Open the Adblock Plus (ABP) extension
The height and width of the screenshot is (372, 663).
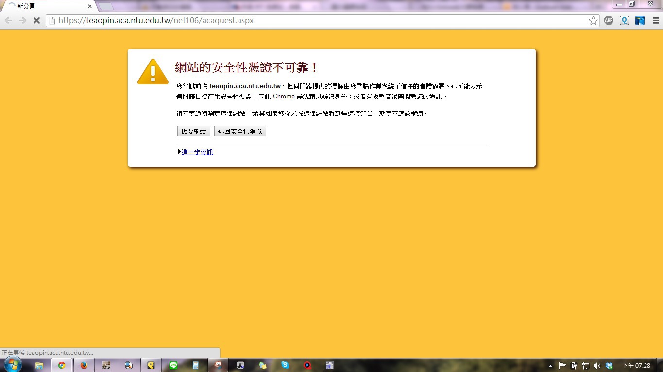609,21
